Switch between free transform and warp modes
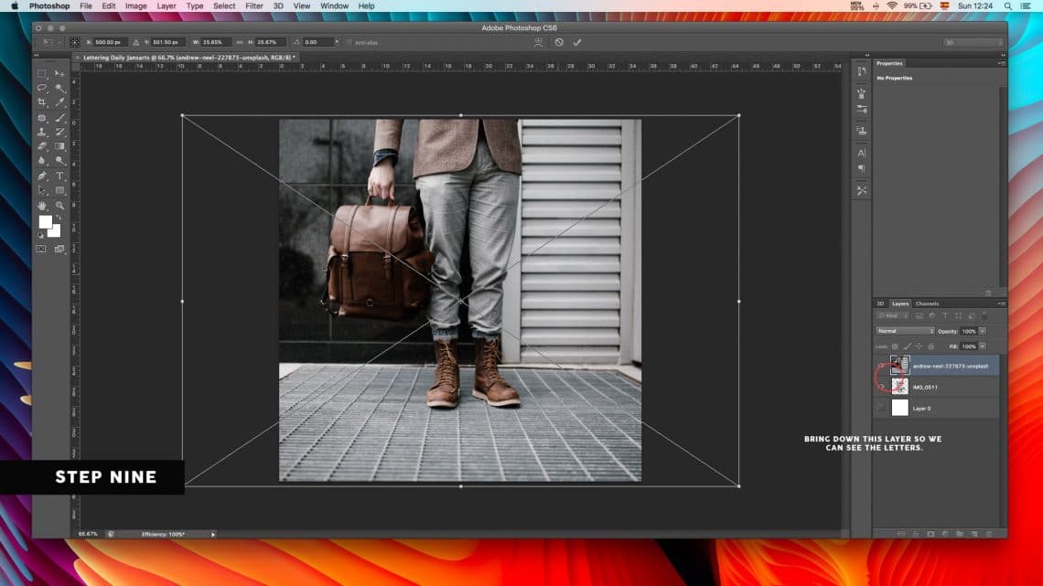Image resolution: width=1043 pixels, height=586 pixels. 538,43
